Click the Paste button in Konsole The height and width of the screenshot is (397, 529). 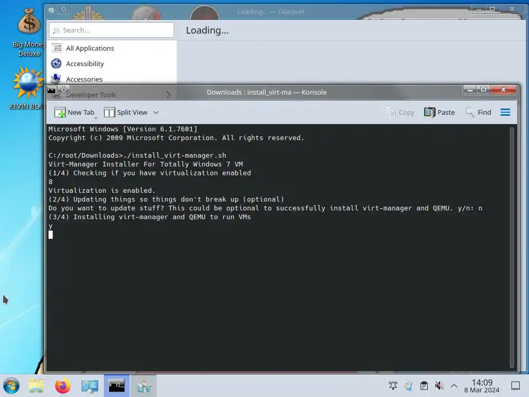(x=439, y=112)
